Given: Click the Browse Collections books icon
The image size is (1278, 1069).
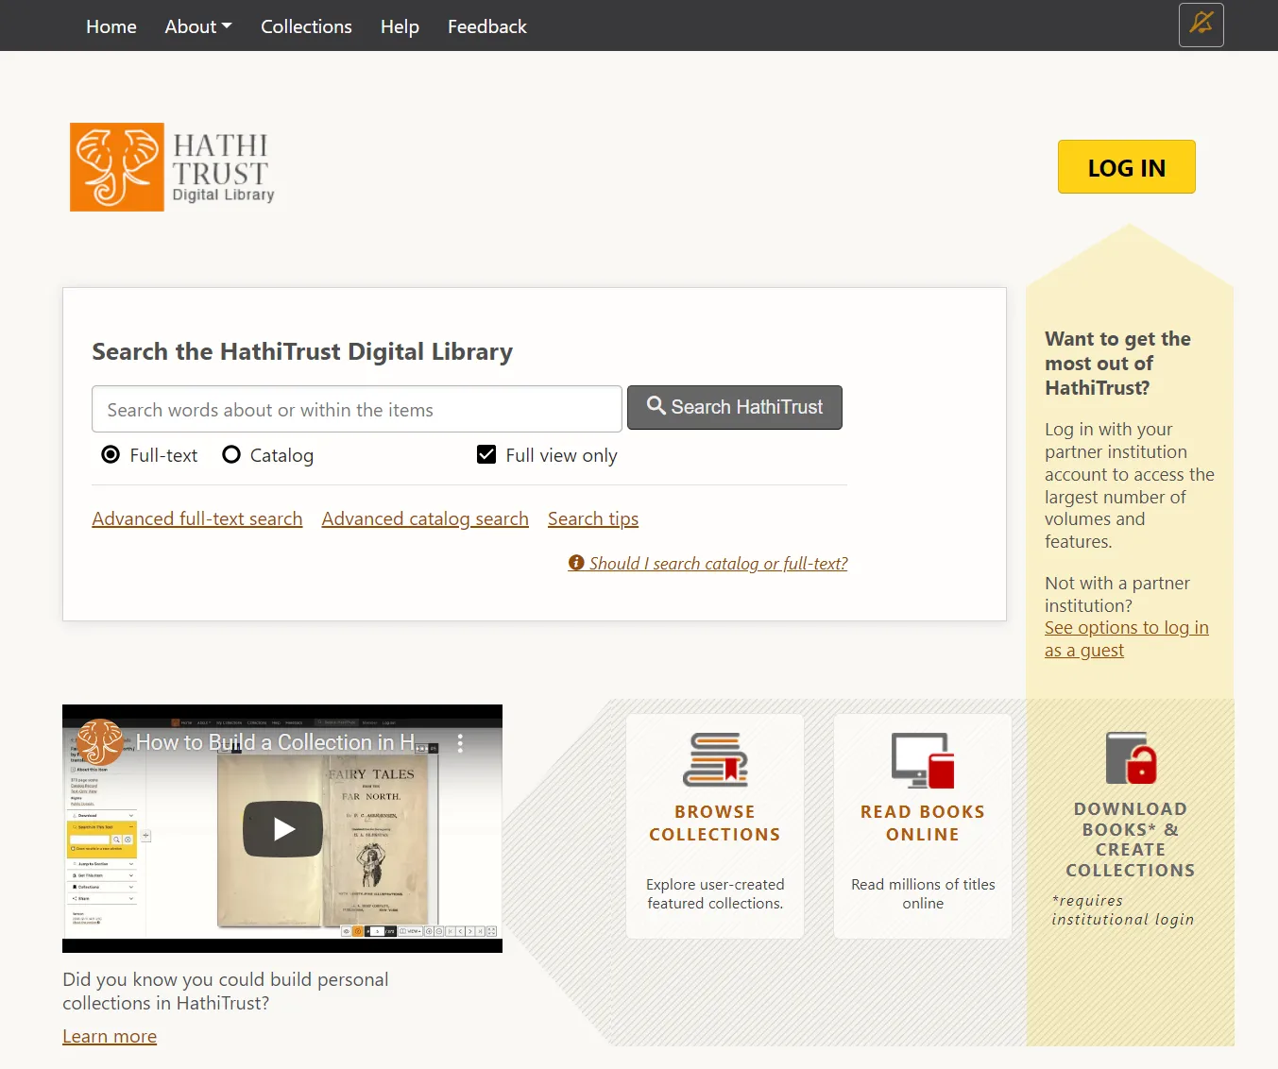Looking at the screenshot, I should pos(715,759).
